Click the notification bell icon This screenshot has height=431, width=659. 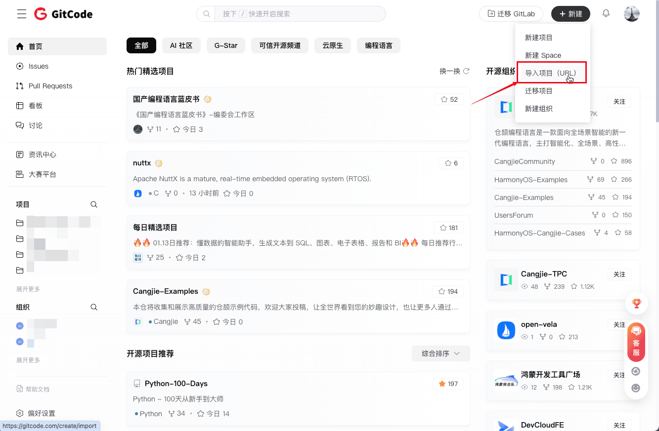pos(606,14)
